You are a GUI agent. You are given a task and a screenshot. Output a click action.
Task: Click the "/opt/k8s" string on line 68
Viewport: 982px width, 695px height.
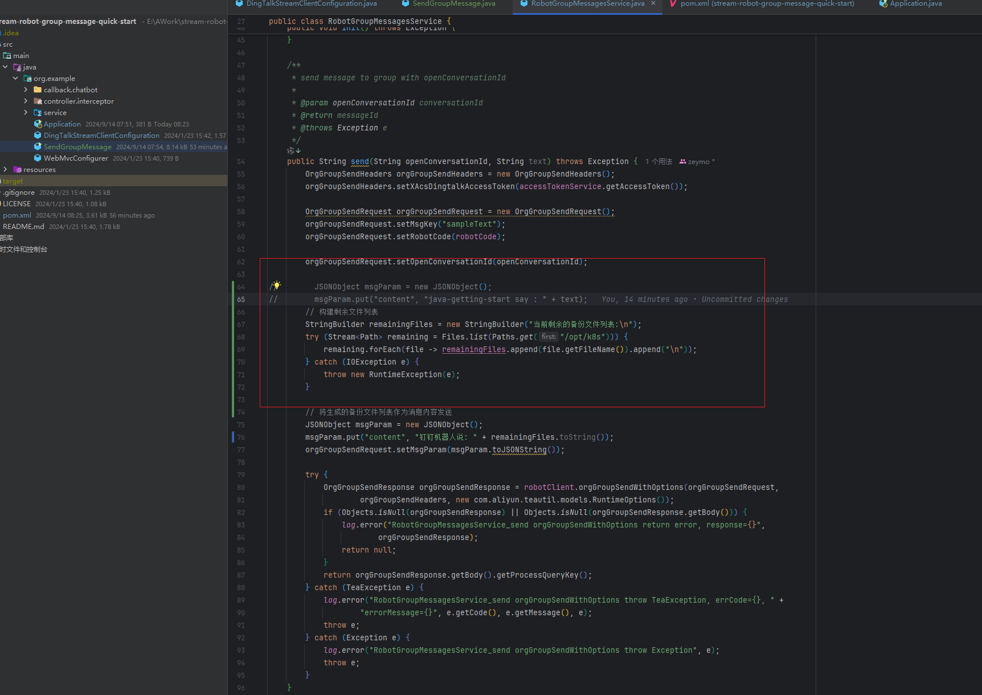(583, 337)
